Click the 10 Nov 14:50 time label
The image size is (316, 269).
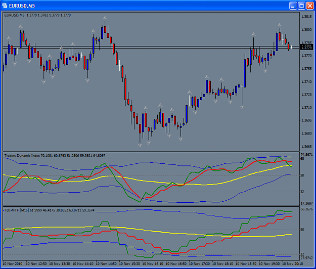click(106, 263)
